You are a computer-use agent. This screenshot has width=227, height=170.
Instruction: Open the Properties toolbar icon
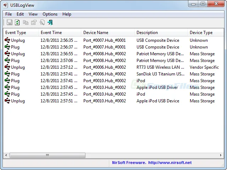pos(34,22)
